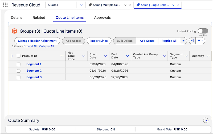
Task: Click end date 04/30/2026 cell
Action: (120, 64)
